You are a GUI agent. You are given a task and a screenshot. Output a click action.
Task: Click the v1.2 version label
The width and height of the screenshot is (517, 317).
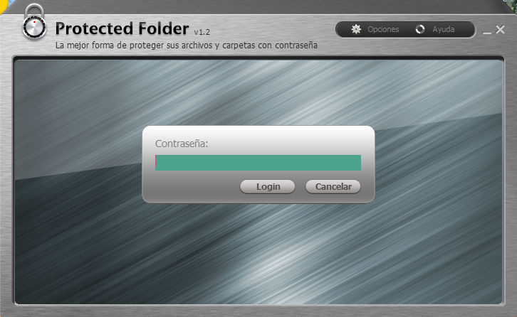[202, 32]
